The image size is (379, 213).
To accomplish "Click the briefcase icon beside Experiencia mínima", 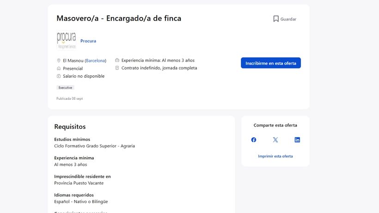I will pos(117,60).
